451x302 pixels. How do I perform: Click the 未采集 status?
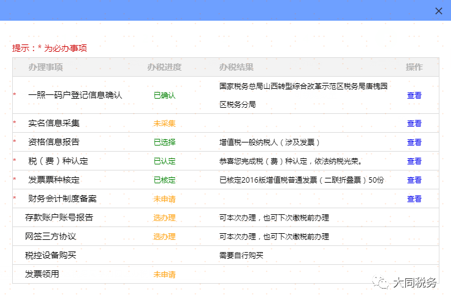(x=164, y=123)
